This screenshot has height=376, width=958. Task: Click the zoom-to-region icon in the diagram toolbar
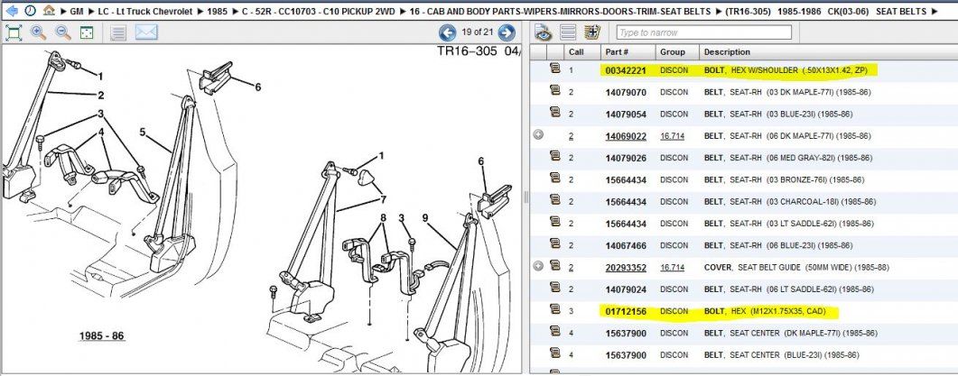[87, 32]
